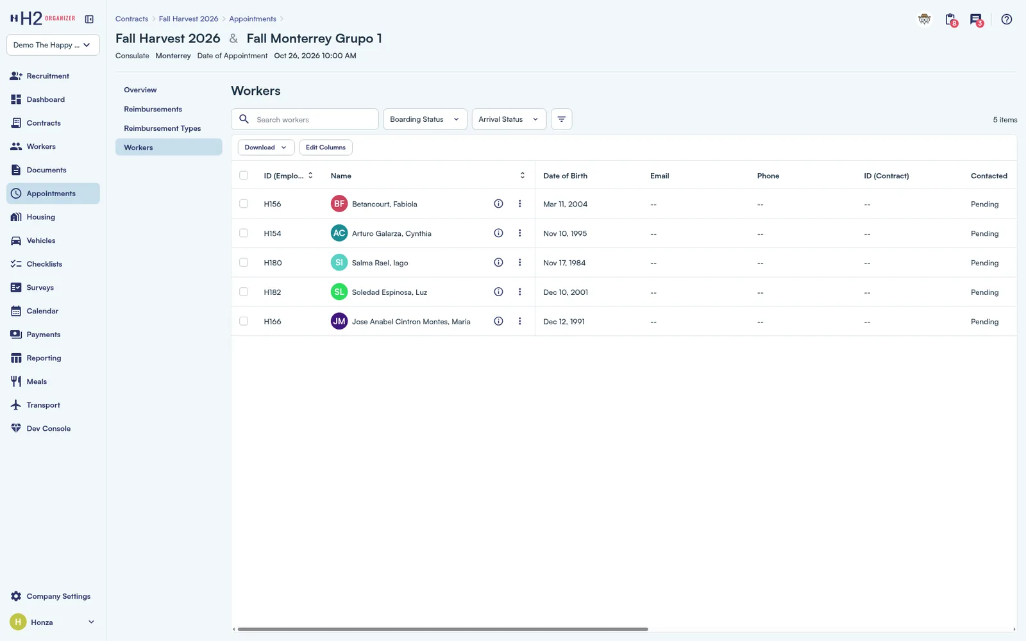Select the Workers sub-menu item
The width and height of the screenshot is (1026, 641).
(169, 147)
